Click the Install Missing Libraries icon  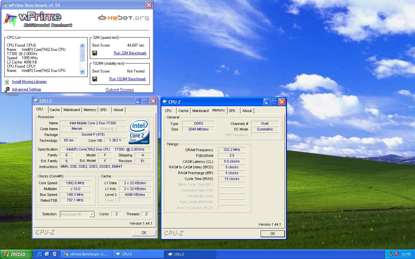[7, 82]
